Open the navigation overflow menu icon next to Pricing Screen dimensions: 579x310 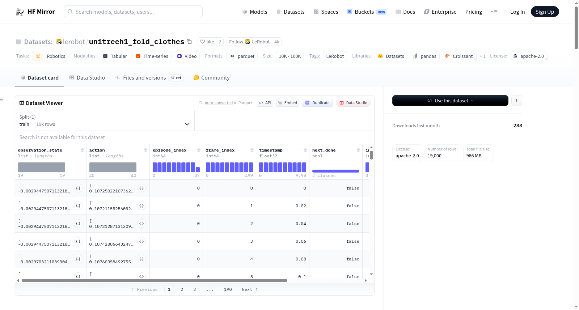tap(494, 12)
